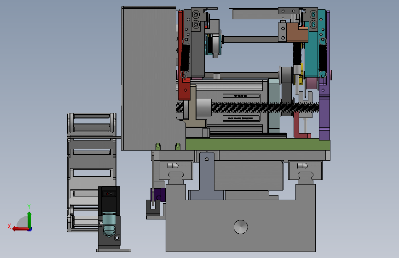Click the round pin on bottom base block

tap(241, 227)
